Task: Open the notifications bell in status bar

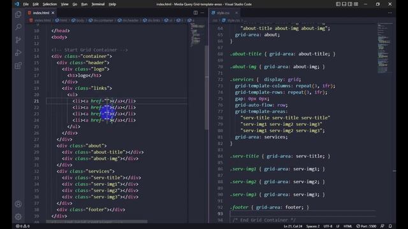Action: click(390, 226)
